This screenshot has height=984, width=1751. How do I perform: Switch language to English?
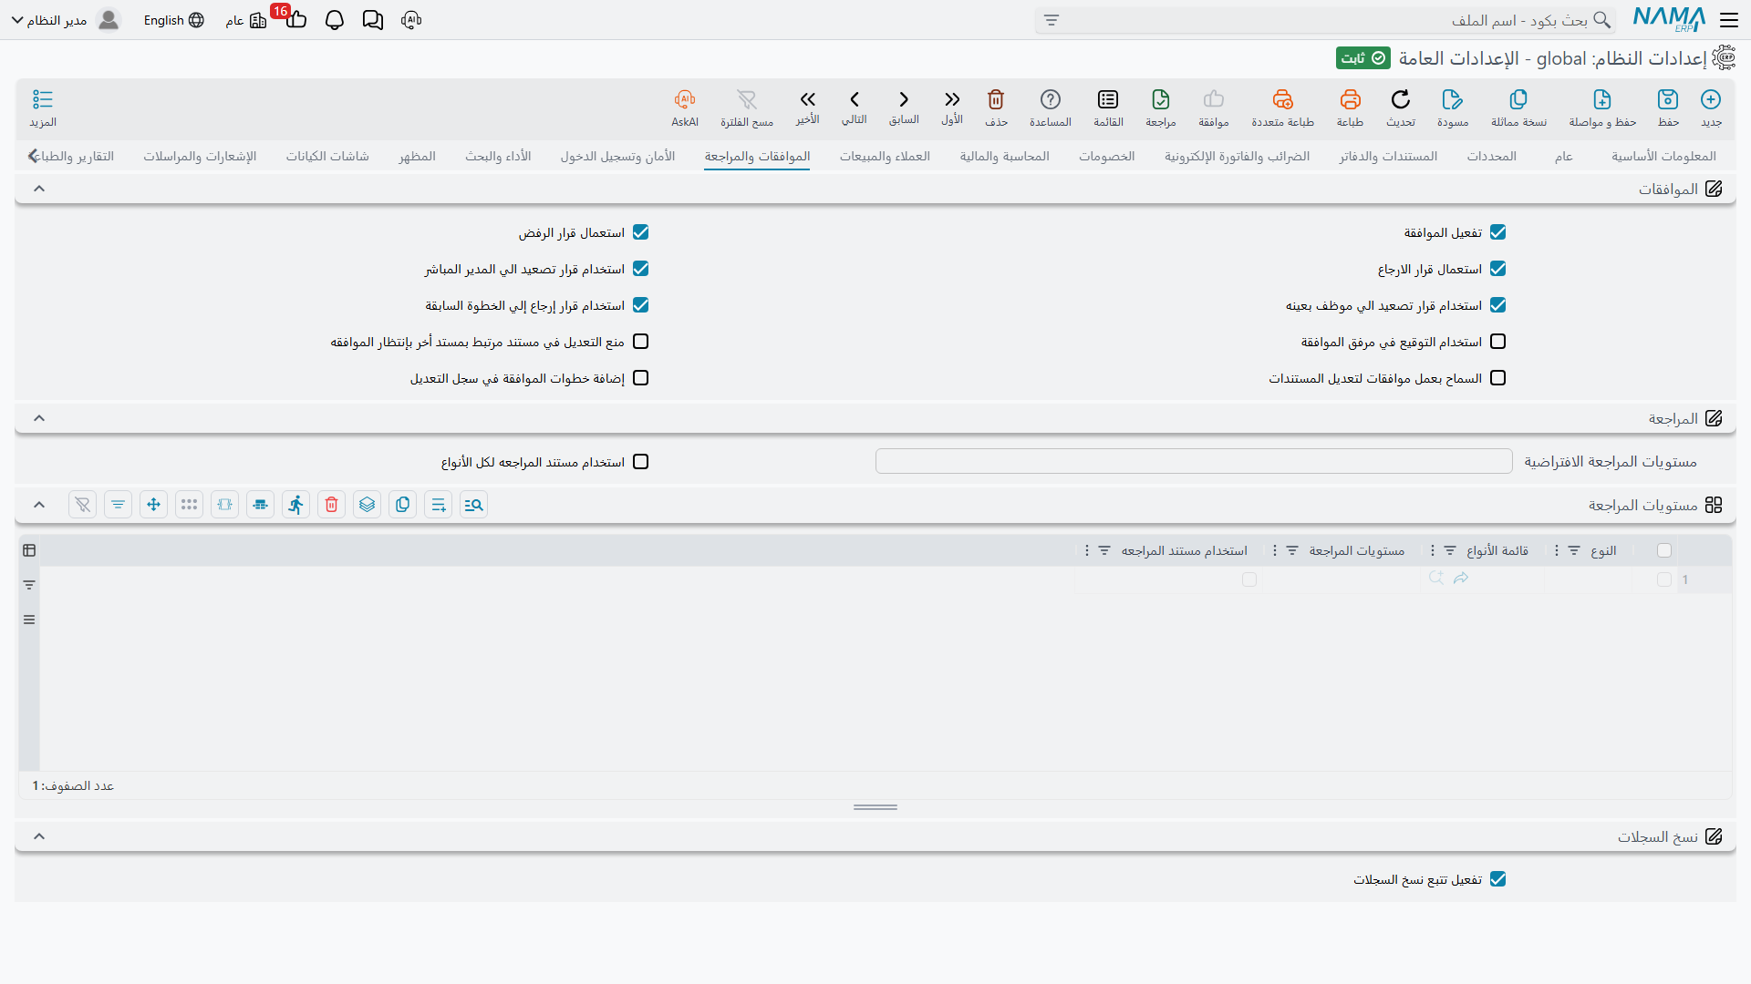point(173,20)
